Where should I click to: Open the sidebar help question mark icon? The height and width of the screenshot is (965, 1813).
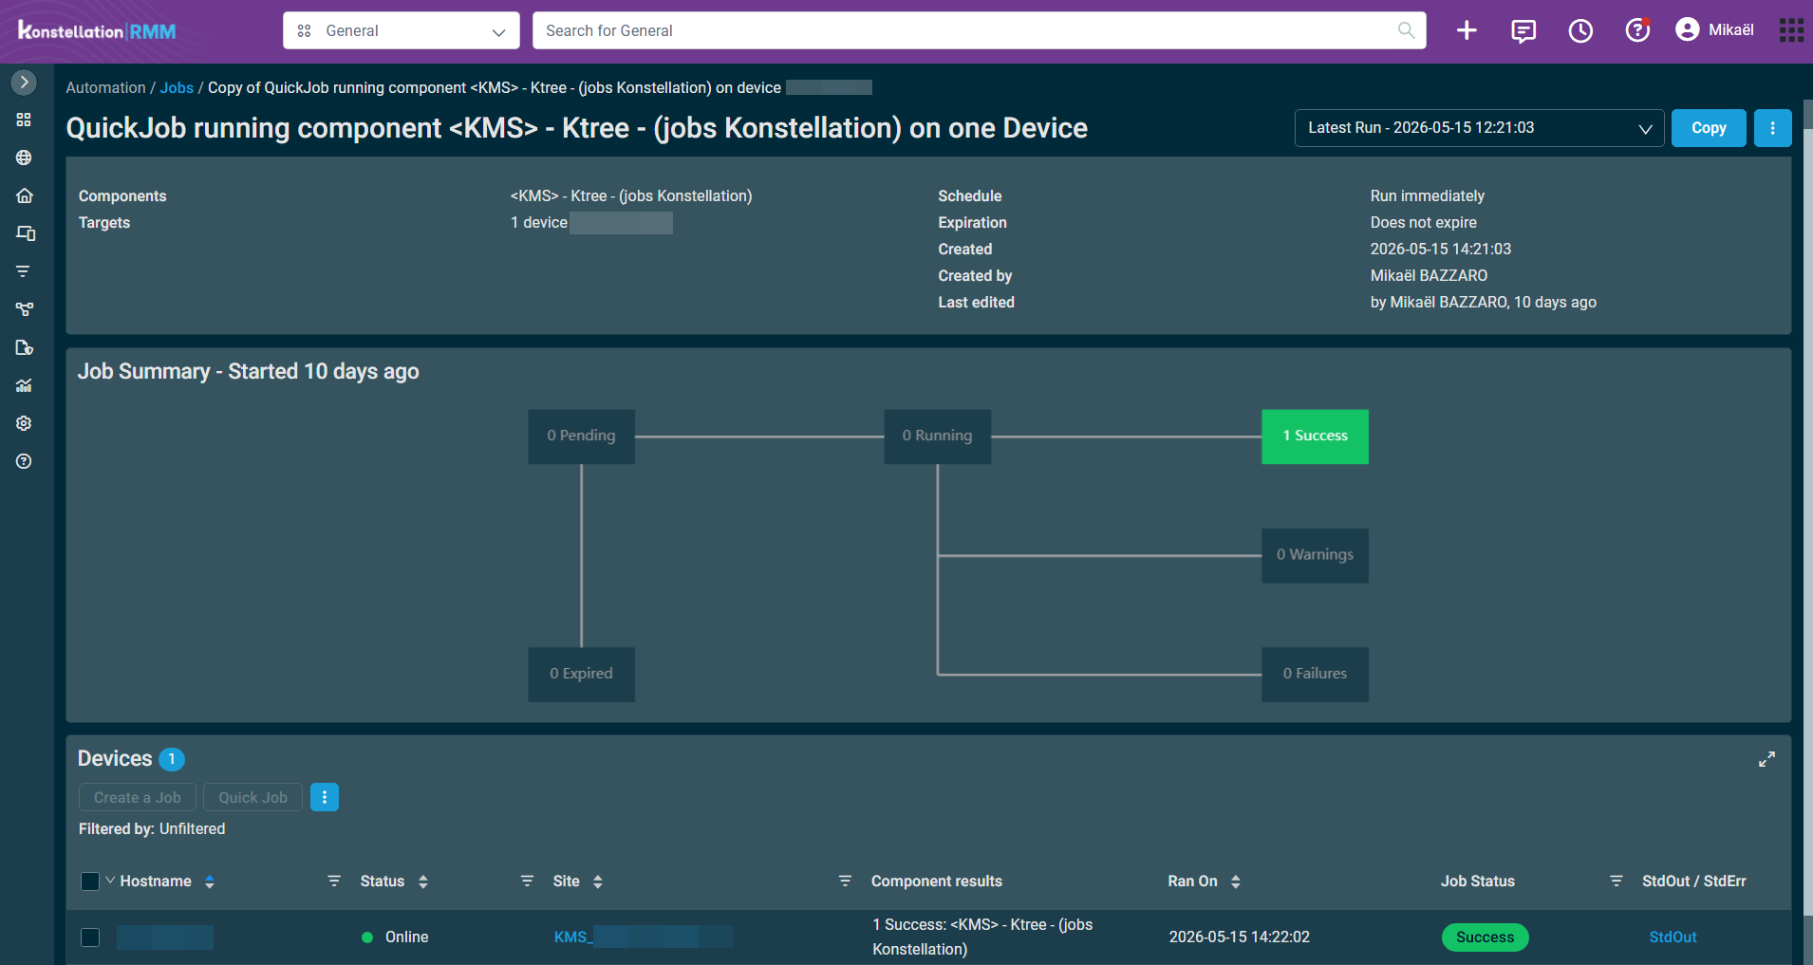pyautogui.click(x=24, y=461)
